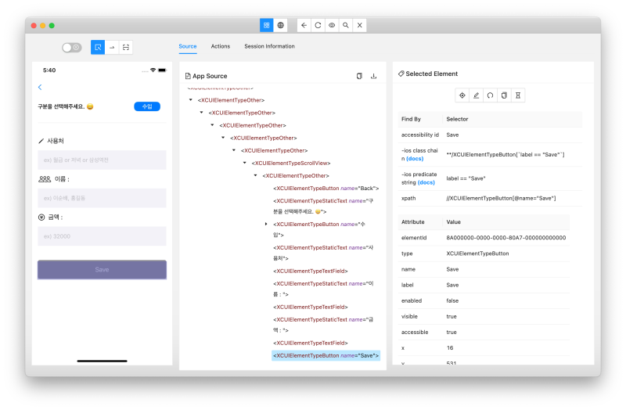Viewport: 626px width, 410px height.
Task: Select StaticText node named 사용처
Action: click(x=323, y=253)
